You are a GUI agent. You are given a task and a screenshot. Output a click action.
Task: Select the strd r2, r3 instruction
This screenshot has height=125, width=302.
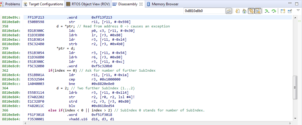(99, 101)
